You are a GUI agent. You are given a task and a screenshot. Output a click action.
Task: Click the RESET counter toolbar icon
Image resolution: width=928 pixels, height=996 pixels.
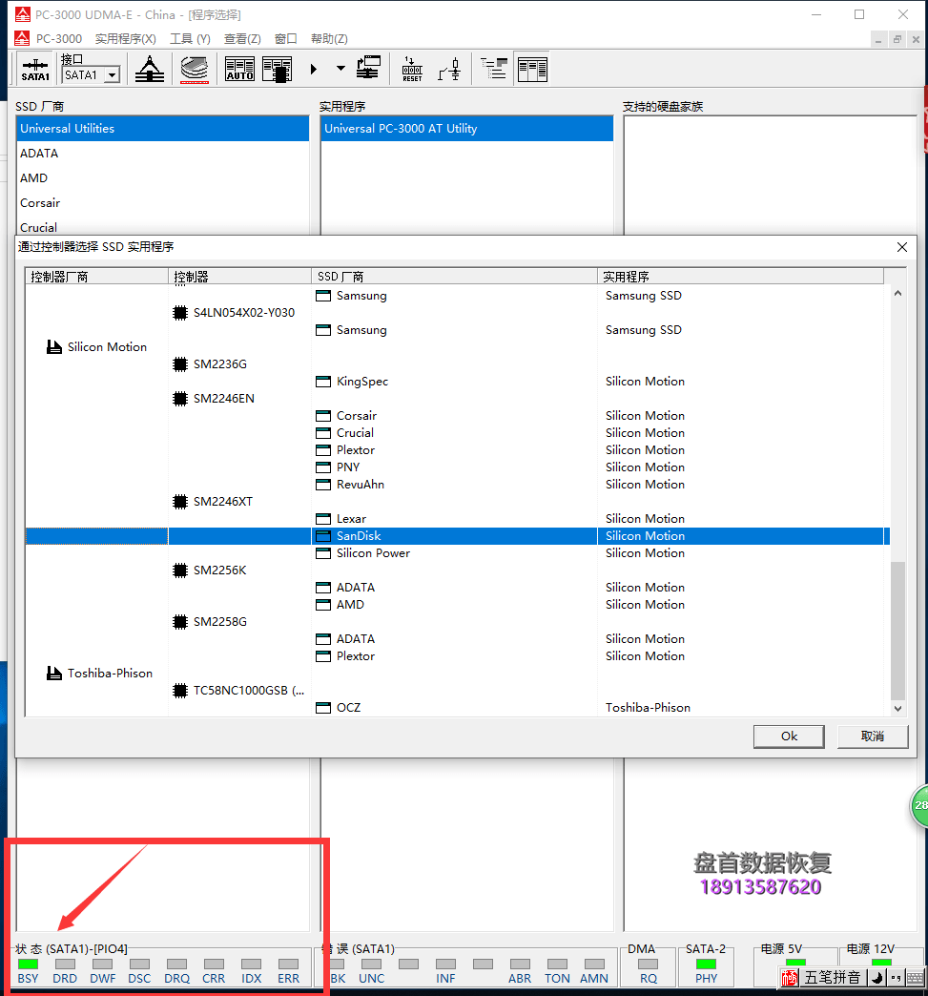pos(412,70)
